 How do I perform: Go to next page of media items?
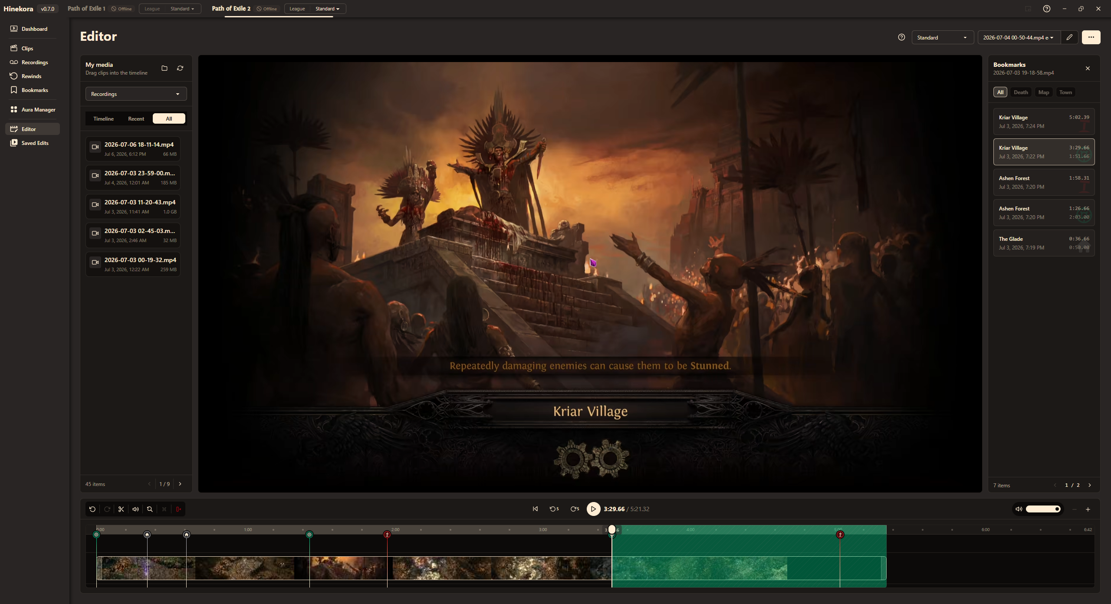click(180, 484)
